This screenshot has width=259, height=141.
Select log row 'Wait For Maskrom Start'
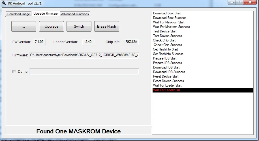203,22
